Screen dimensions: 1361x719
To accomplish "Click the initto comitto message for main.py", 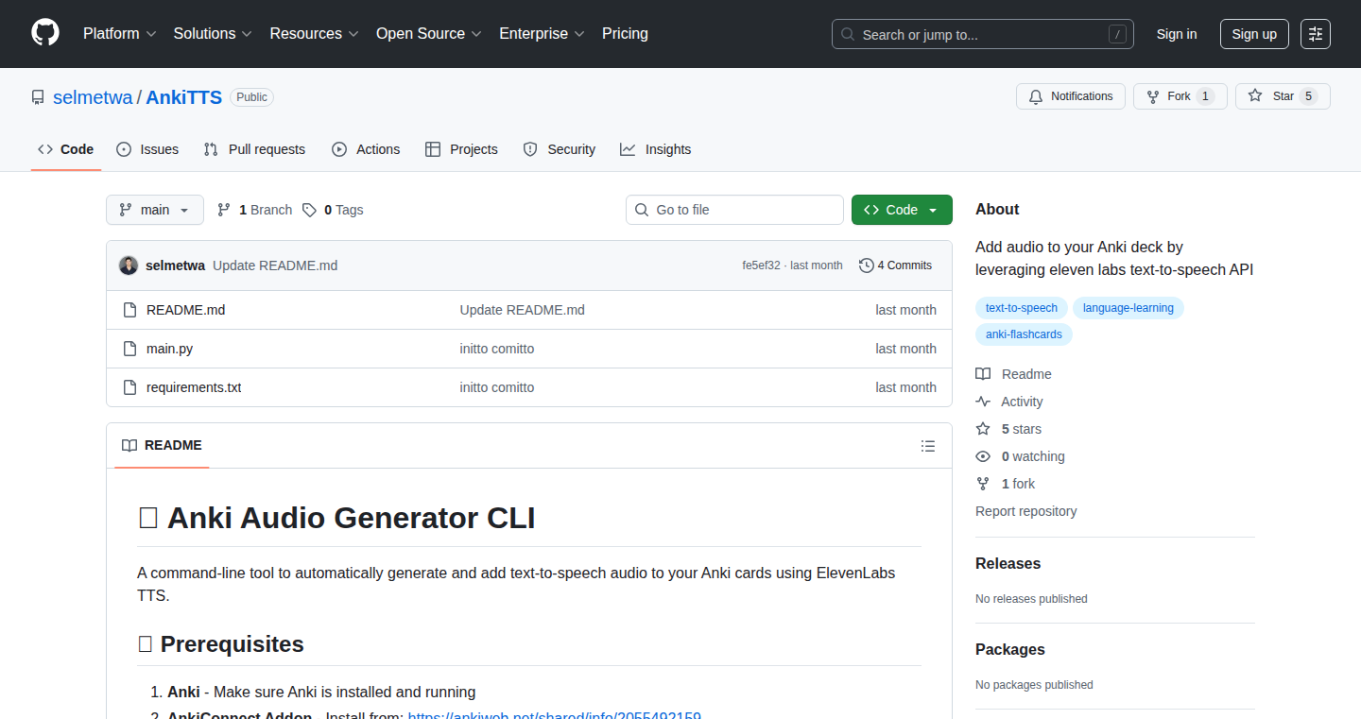I will coord(497,349).
